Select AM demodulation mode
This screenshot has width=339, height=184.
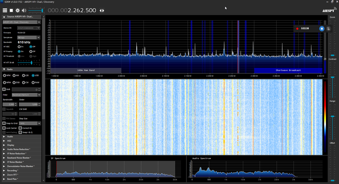(16, 75)
